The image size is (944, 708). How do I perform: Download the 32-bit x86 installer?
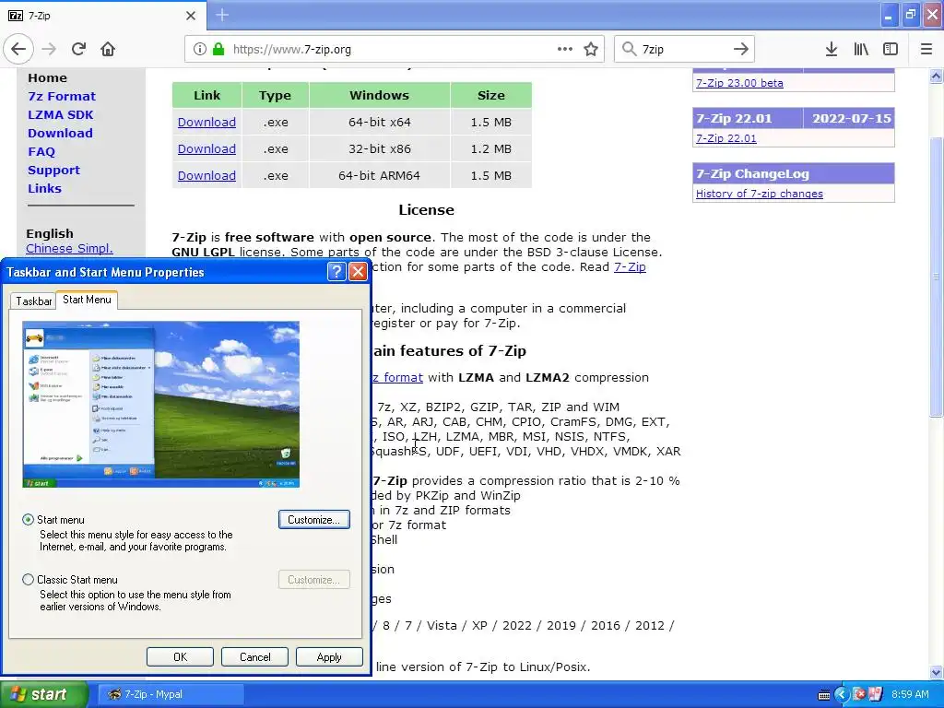pyautogui.click(x=206, y=148)
